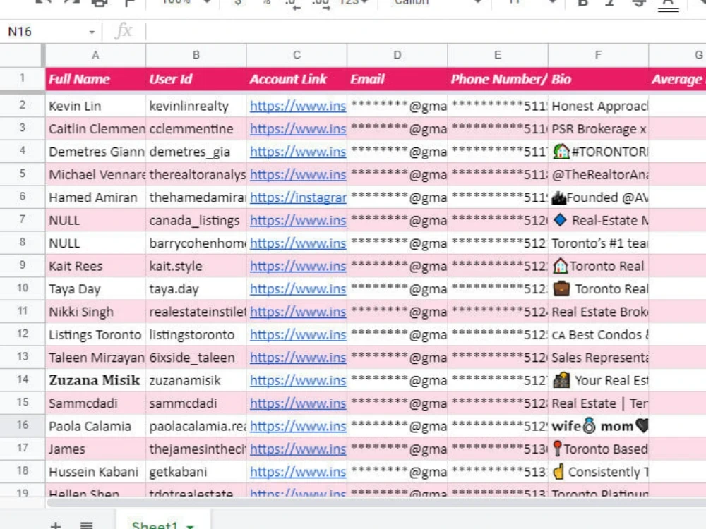Select column B header
The height and width of the screenshot is (529, 706).
(x=196, y=55)
